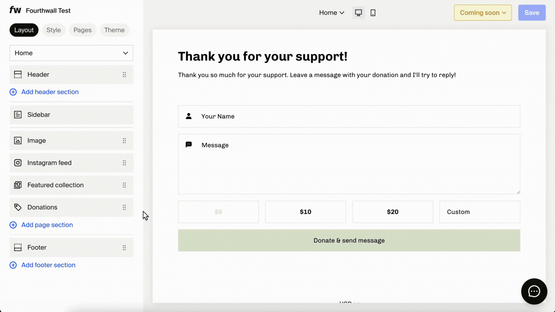Open the Instagram feed section row

click(x=71, y=163)
